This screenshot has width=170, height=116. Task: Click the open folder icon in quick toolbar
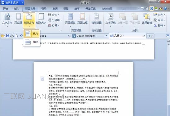3,36
